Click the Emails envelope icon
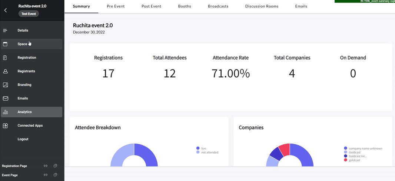 (x=5, y=98)
